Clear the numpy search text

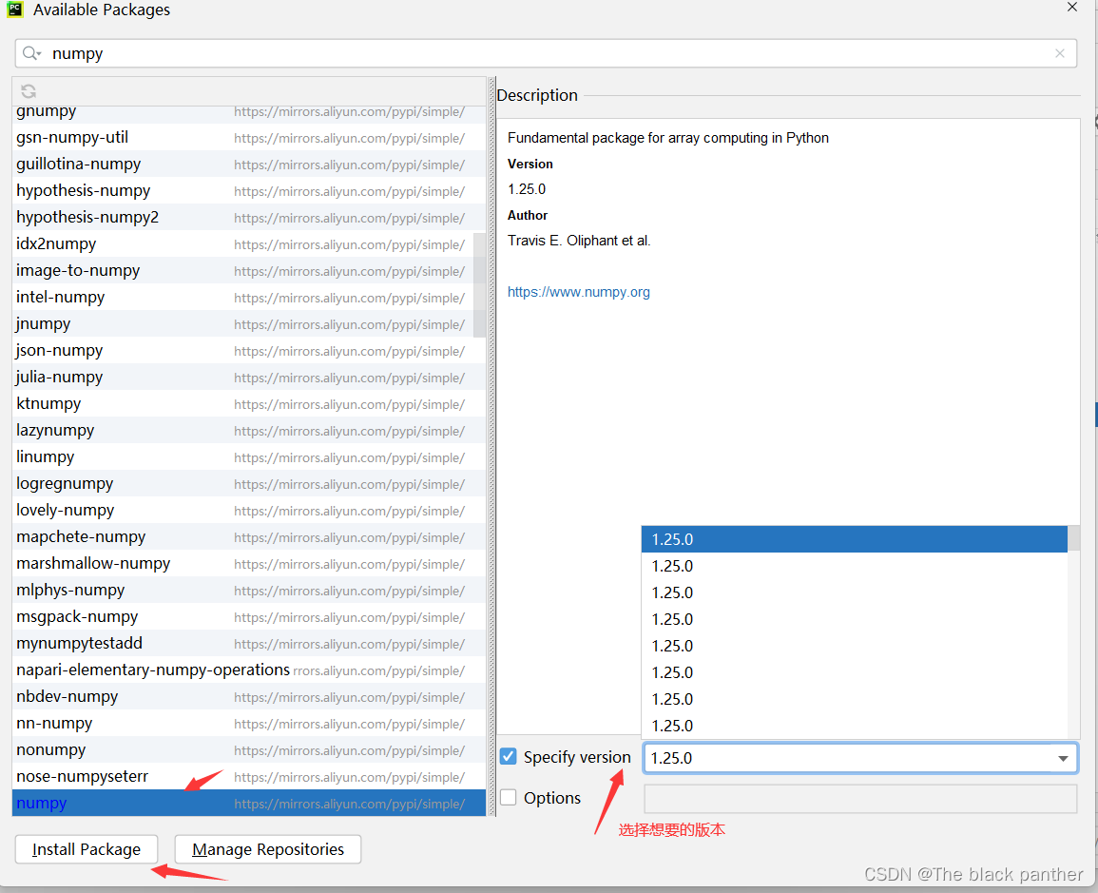click(1059, 53)
